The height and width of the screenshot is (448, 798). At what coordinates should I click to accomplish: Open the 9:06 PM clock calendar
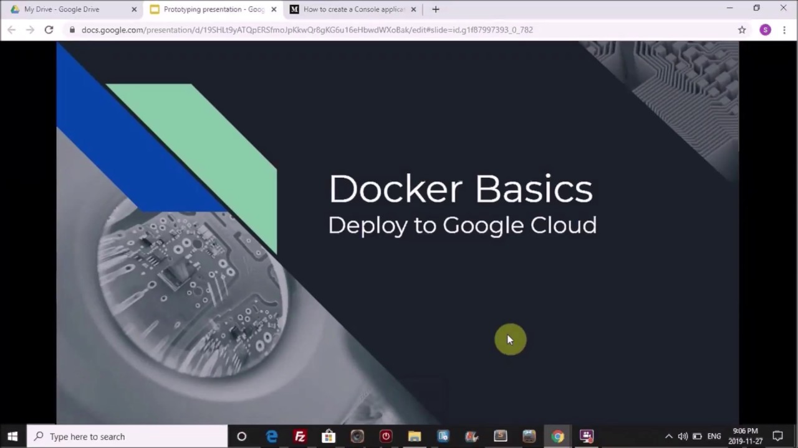746,436
